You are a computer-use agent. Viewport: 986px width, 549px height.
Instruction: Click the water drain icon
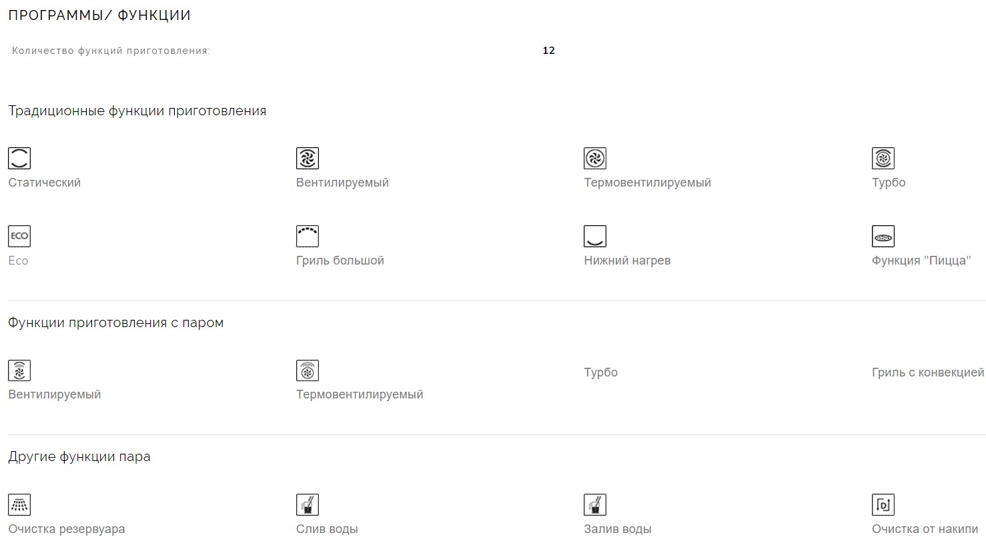(x=308, y=505)
